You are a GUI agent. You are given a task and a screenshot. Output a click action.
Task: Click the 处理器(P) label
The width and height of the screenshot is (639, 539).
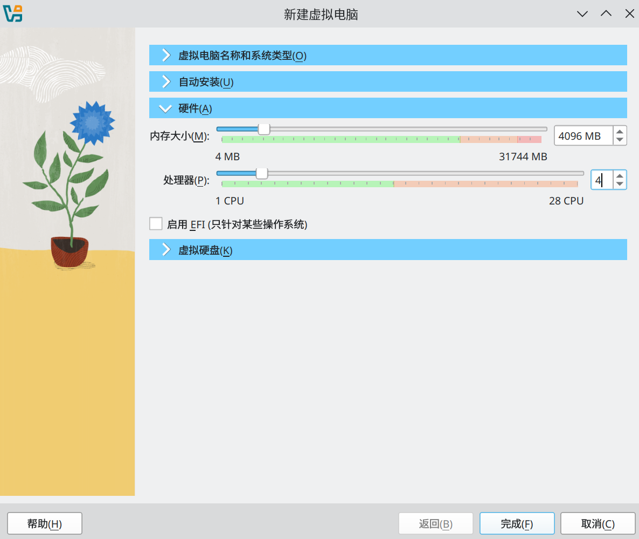[186, 180]
